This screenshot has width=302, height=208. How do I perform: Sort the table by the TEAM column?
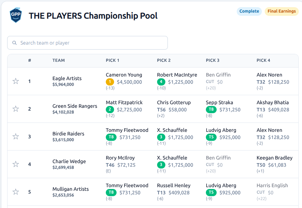[x=58, y=60]
